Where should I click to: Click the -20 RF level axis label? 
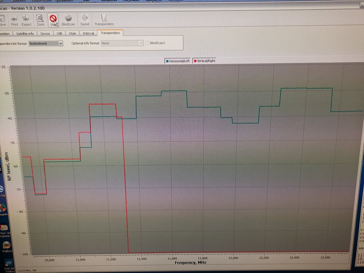pyautogui.click(x=3, y=67)
